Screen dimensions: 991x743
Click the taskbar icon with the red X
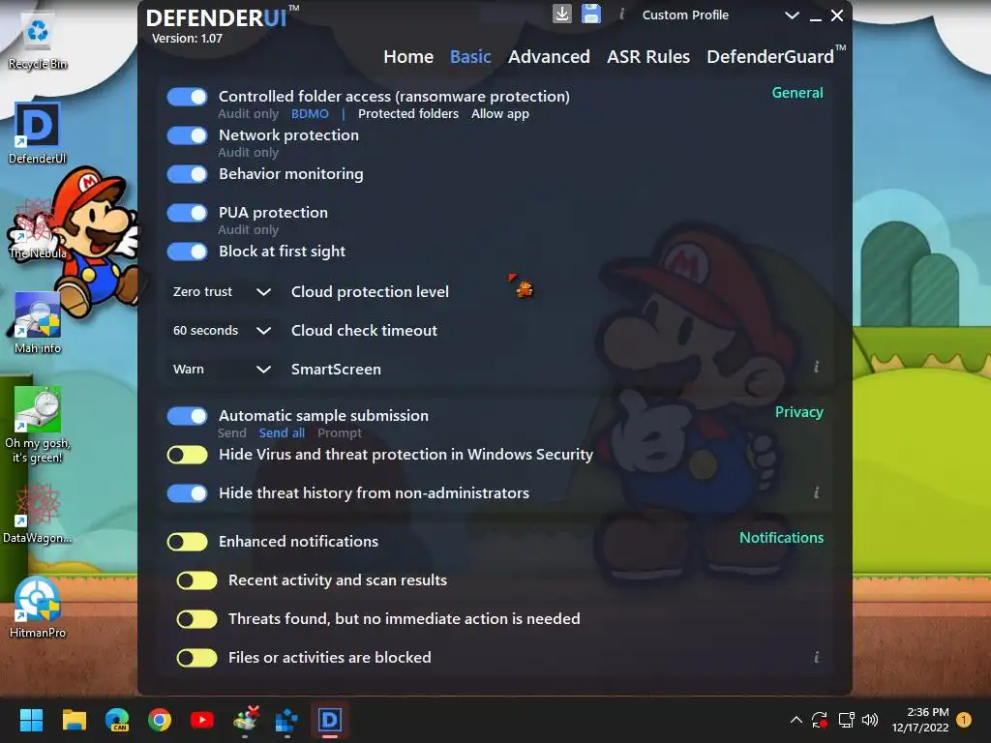point(245,720)
